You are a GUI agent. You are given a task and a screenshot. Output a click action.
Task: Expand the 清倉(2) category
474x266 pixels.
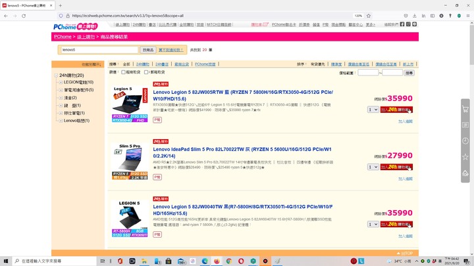click(61, 98)
